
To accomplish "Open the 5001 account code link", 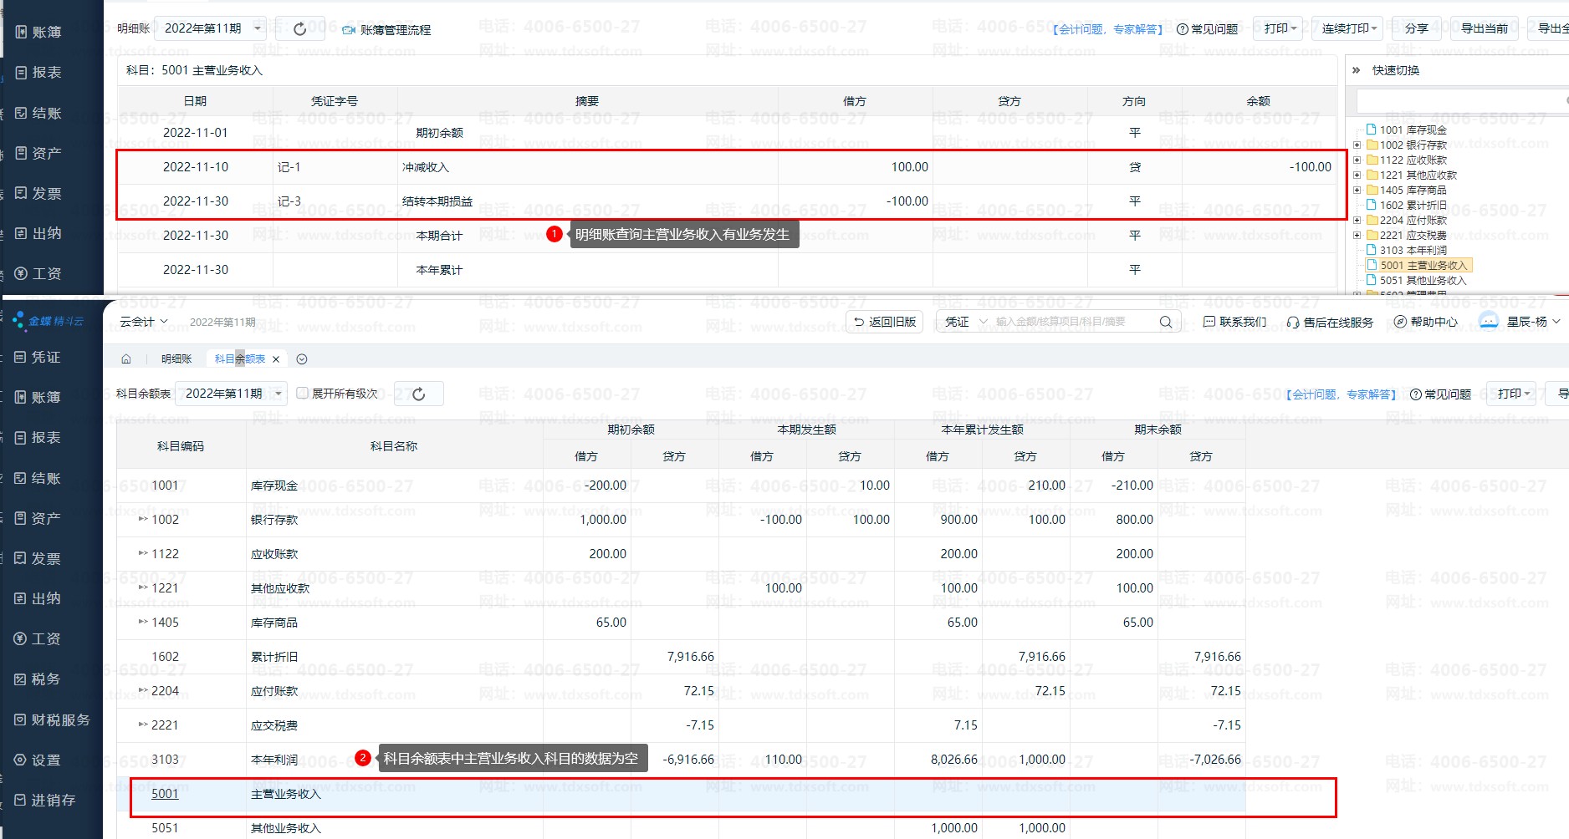I will [x=165, y=794].
